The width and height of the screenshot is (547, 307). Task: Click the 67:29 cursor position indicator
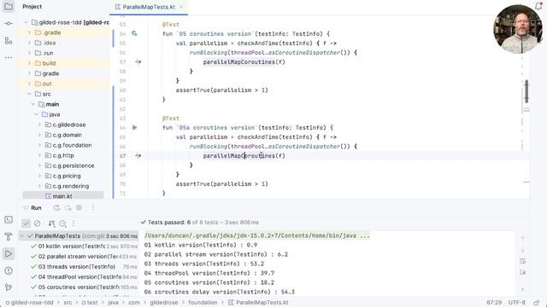(494, 303)
